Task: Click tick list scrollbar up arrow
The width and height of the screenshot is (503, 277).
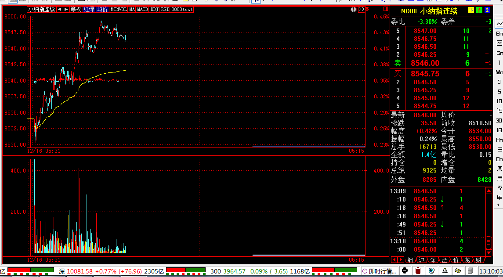Action: coord(489,191)
